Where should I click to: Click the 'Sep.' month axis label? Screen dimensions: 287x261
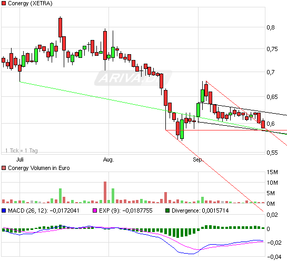point(198,159)
